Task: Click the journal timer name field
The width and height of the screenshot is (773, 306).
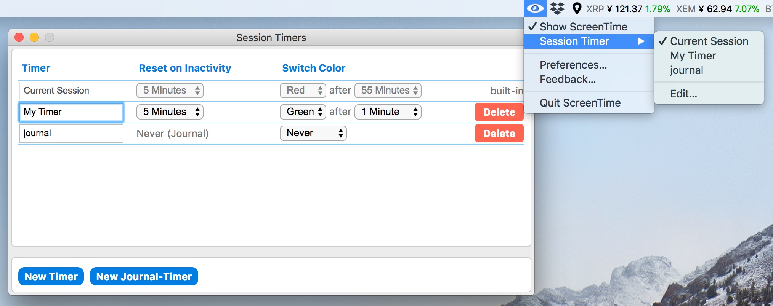Action: 71,133
